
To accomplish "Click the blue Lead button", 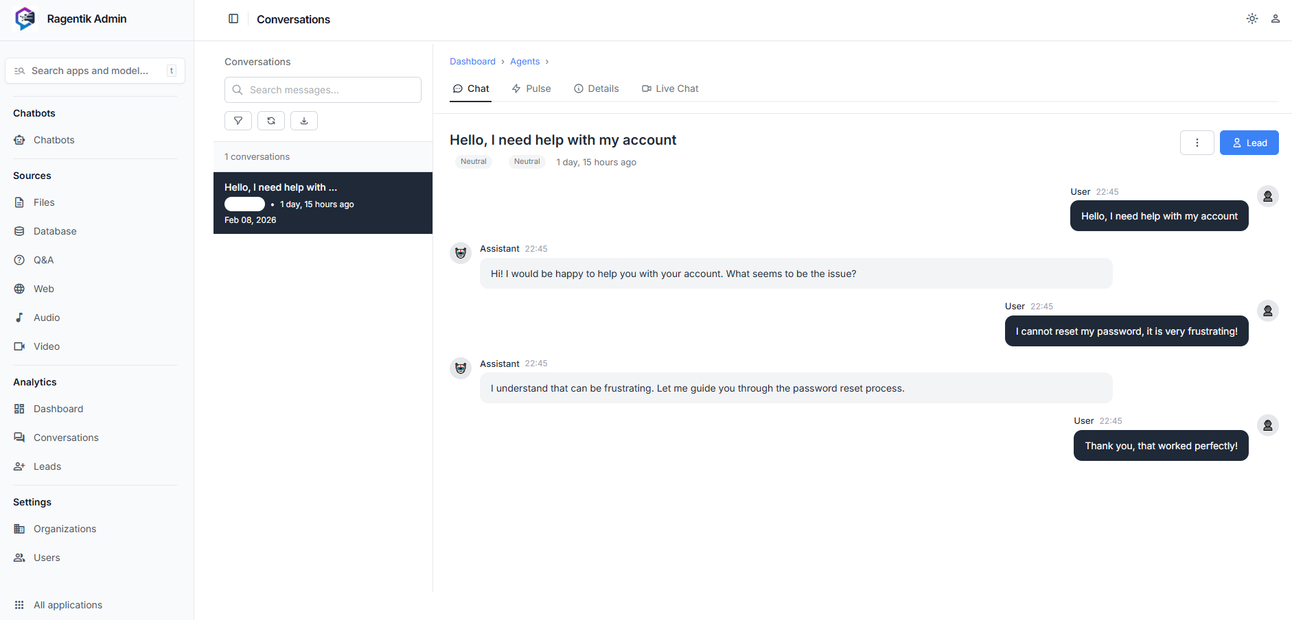I will pyautogui.click(x=1249, y=143).
